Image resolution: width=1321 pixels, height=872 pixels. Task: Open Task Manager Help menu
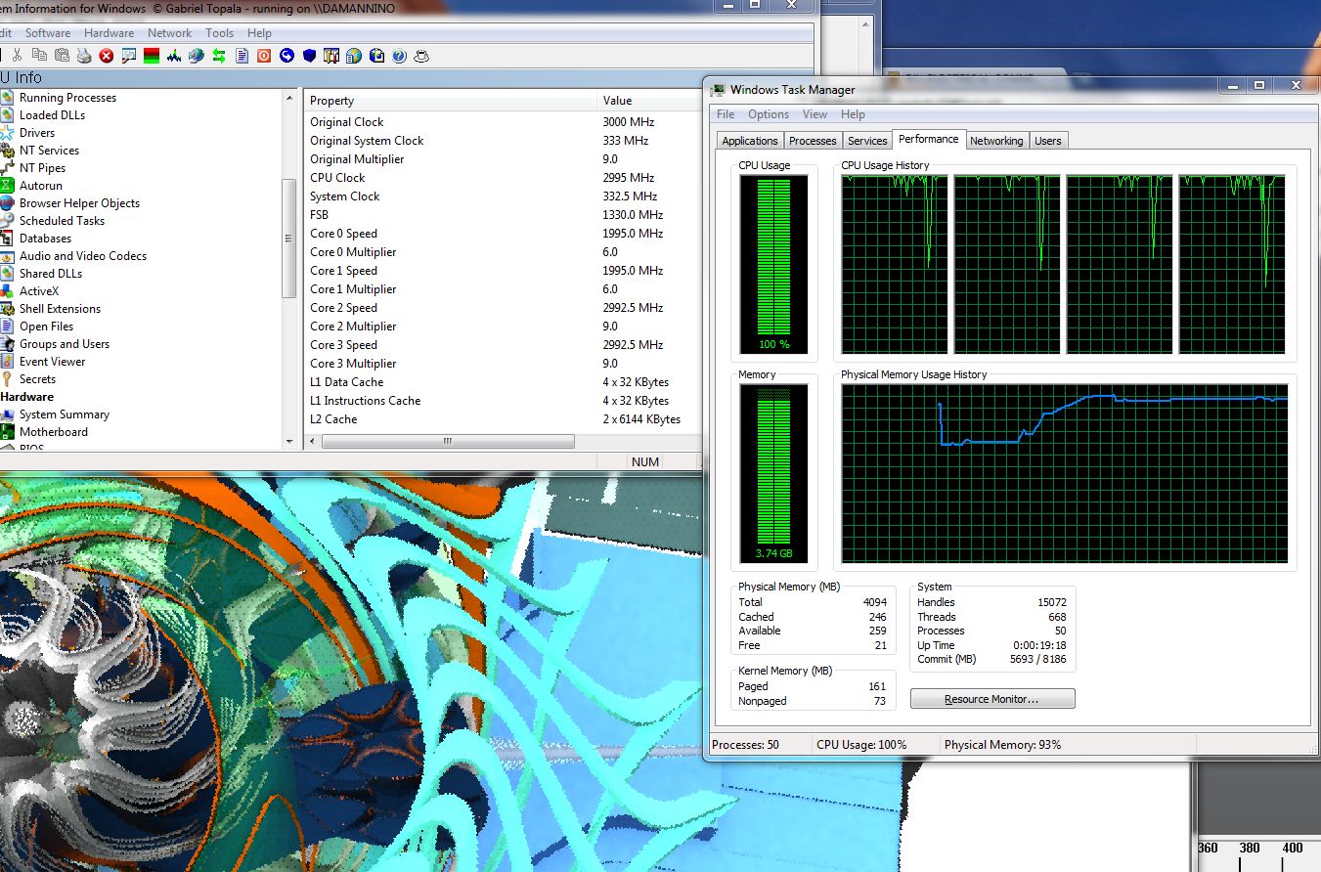[x=853, y=114]
